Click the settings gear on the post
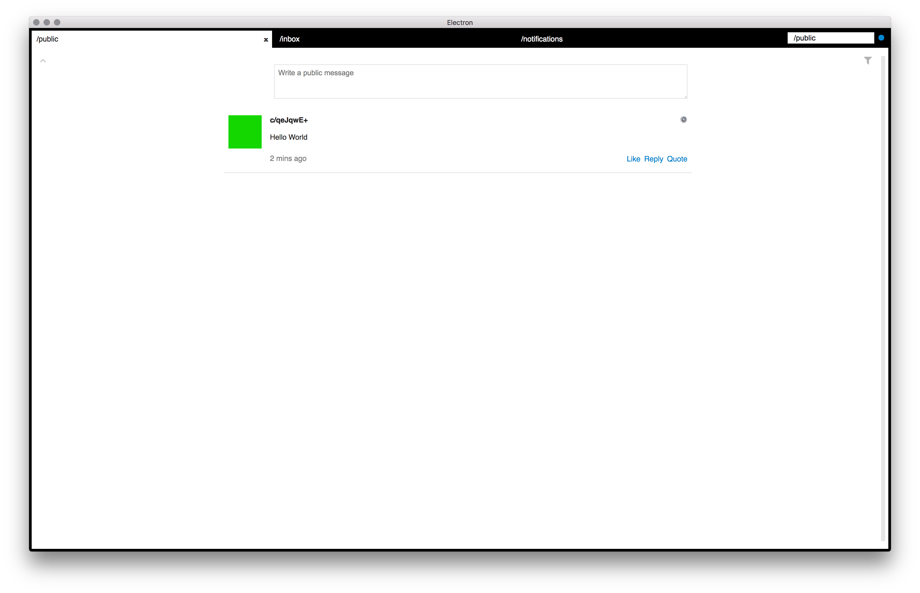 tap(683, 119)
